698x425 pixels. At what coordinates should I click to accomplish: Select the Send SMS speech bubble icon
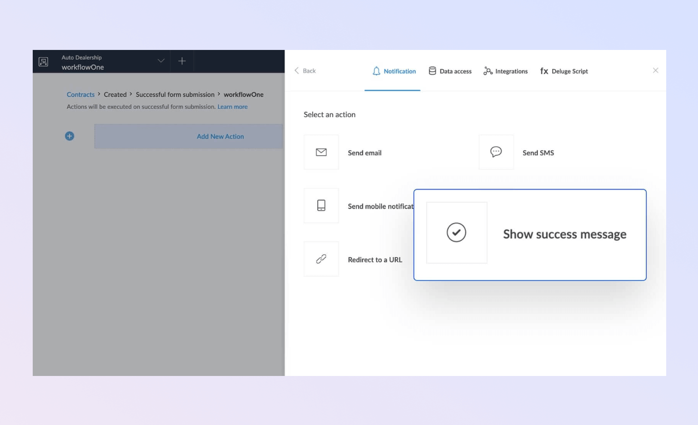496,152
